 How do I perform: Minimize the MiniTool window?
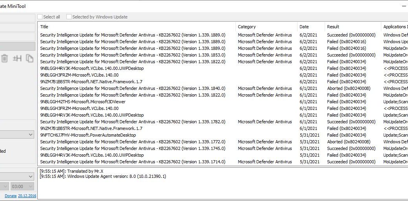404,6
